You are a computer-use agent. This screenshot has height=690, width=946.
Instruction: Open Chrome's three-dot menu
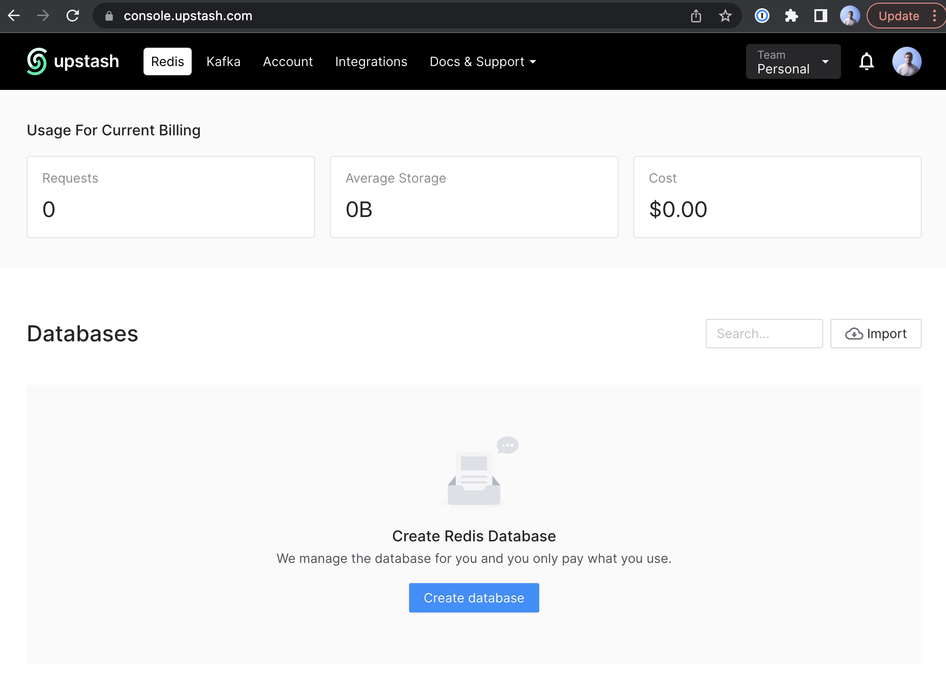(934, 16)
